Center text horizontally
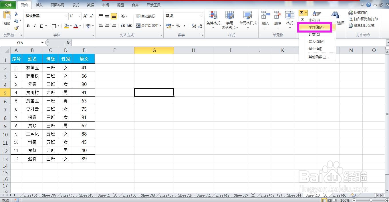The width and height of the screenshot is (389, 202). (x=107, y=26)
